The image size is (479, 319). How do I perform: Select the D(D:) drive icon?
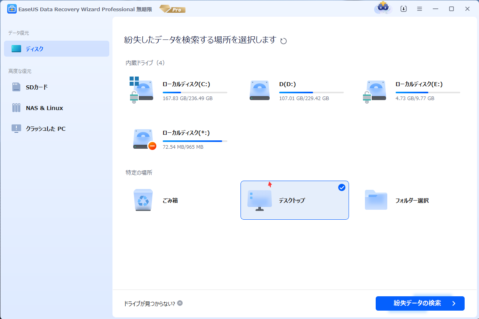(x=260, y=91)
